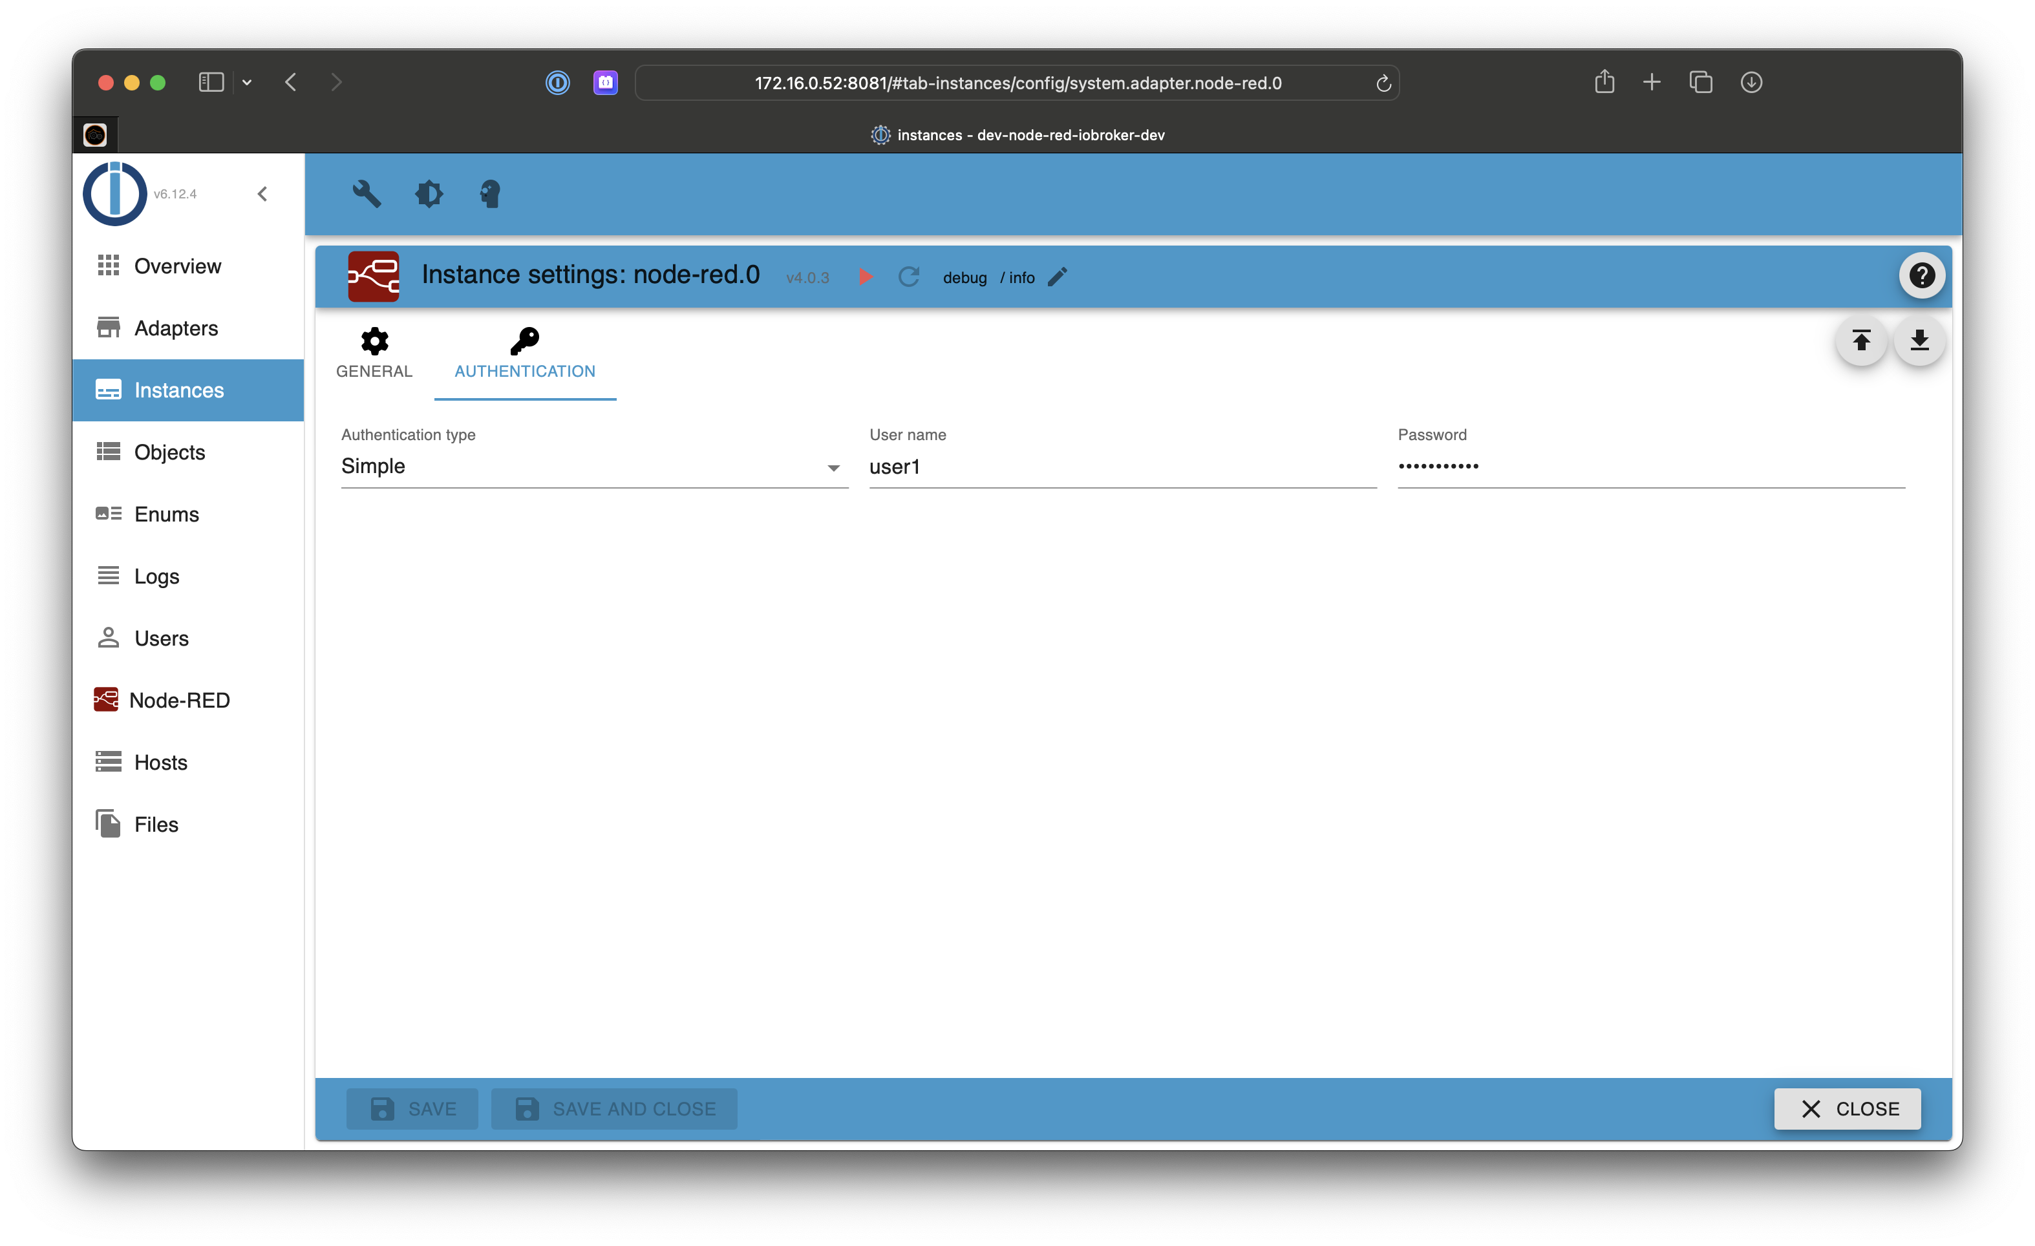Click the debug log level text
The height and width of the screenshot is (1246, 2035).
(x=964, y=277)
